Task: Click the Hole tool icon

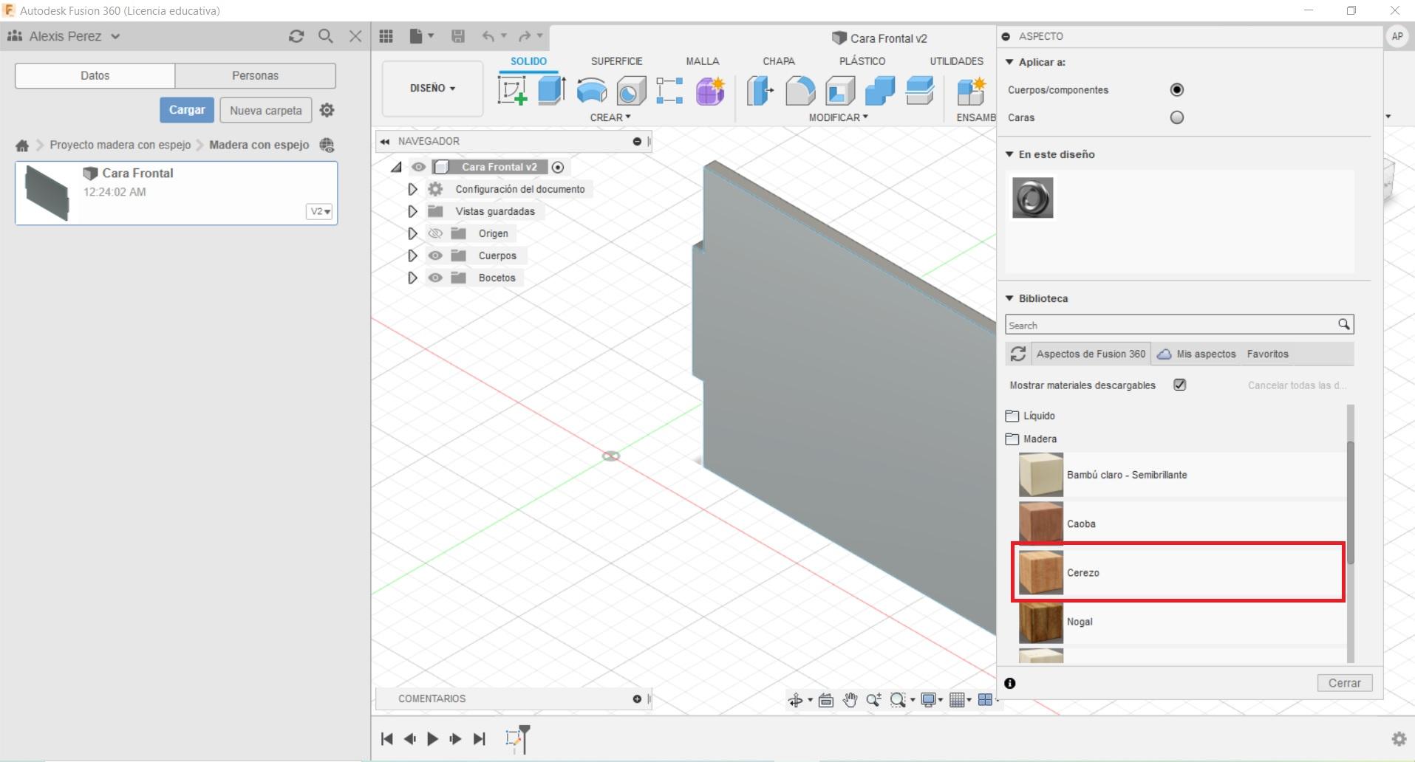Action: (x=631, y=91)
